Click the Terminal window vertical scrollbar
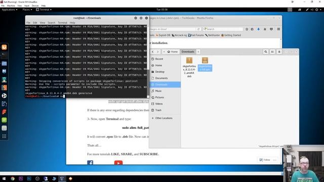This screenshot has height=182, width=324. (x=148, y=61)
